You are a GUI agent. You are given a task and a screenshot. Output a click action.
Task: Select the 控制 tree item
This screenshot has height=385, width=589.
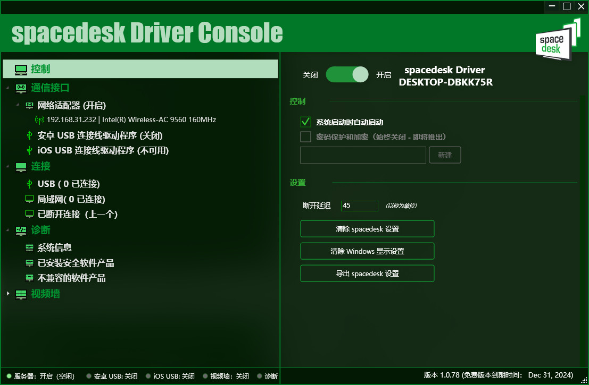(140, 69)
